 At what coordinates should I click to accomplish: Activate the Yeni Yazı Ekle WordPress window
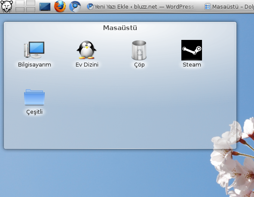coord(141,6)
